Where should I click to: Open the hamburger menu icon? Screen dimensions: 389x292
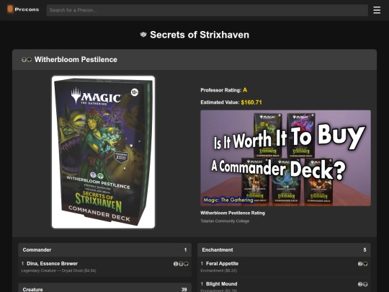(x=377, y=10)
